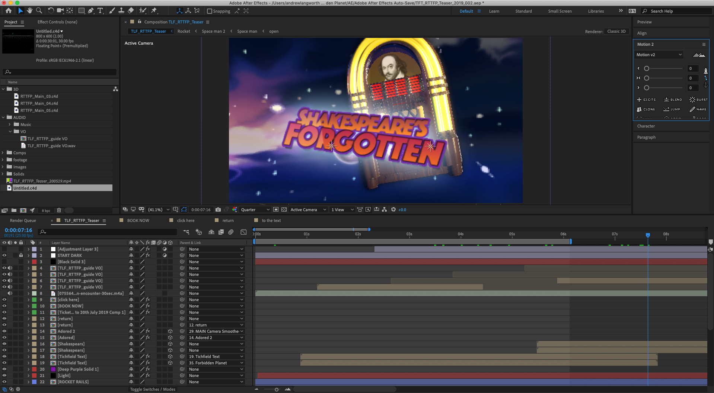The height and width of the screenshot is (393, 714).
Task: Select the Zoom tool
Action: [39, 11]
